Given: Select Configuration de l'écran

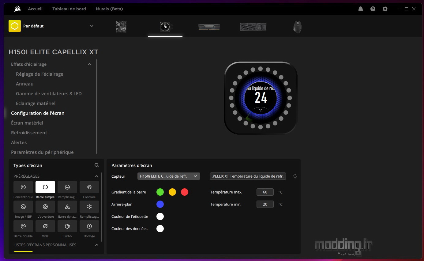Looking at the screenshot, I should (38, 113).
